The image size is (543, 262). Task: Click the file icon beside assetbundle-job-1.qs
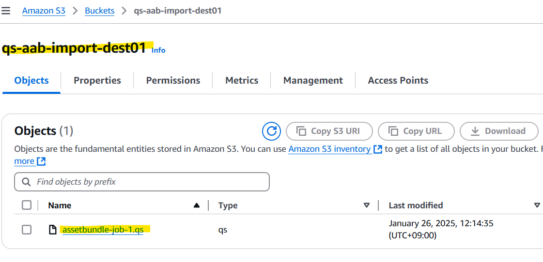[53, 230]
